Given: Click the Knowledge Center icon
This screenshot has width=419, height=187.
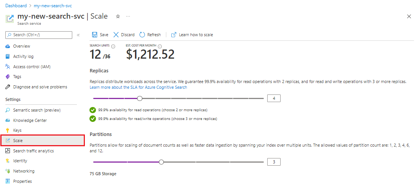Looking at the screenshot, I should pos(8,120).
